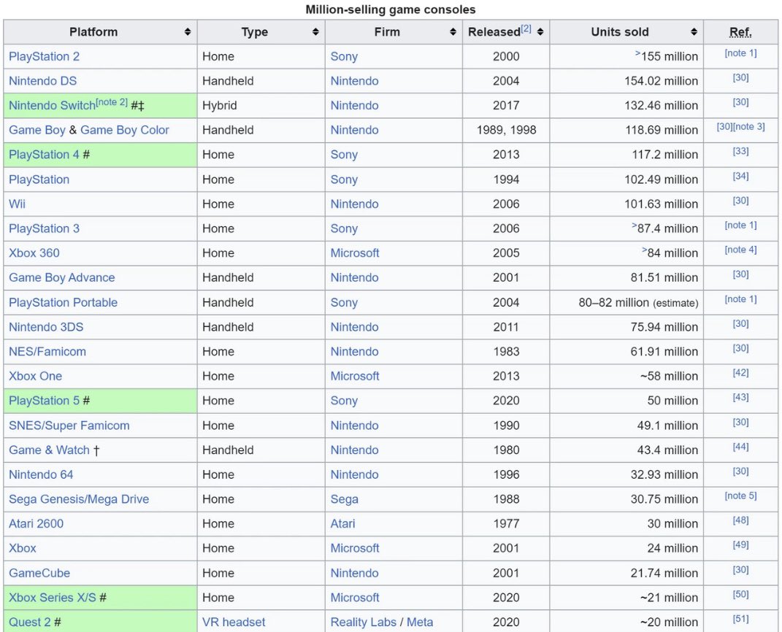Open reference [34] for PlayStation
Screen dimensions: 782x632
pos(740,176)
